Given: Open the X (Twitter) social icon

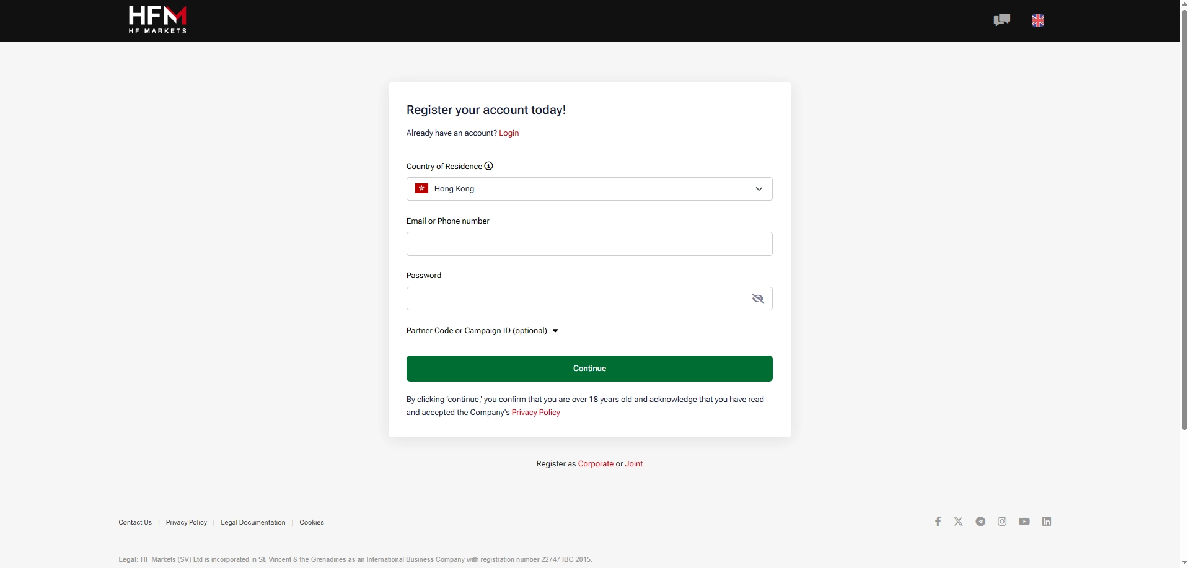Looking at the screenshot, I should [x=958, y=522].
